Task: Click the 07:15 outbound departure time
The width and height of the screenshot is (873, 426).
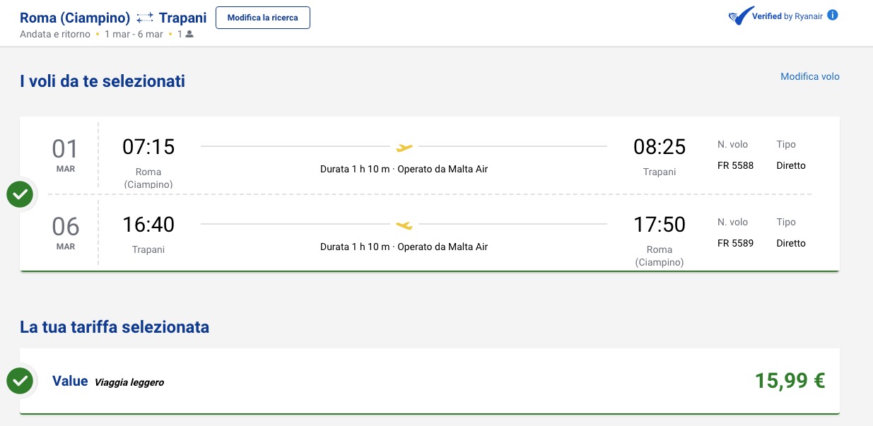Action: (148, 146)
